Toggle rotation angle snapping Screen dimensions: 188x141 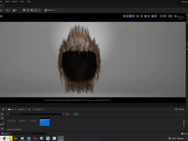[153, 16]
